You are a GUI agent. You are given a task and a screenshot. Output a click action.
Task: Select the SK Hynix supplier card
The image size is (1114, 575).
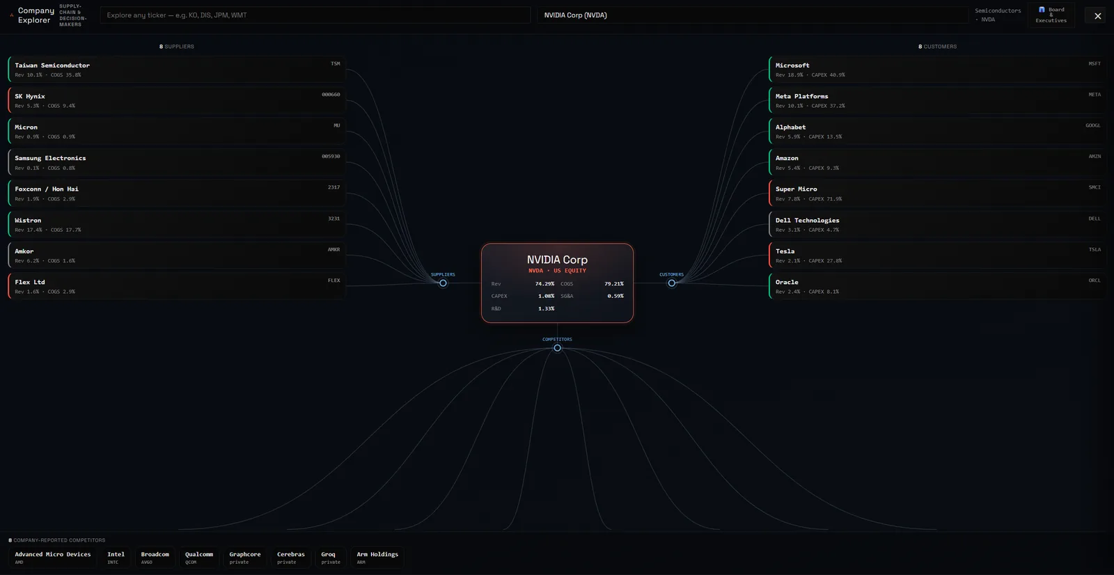(177, 101)
